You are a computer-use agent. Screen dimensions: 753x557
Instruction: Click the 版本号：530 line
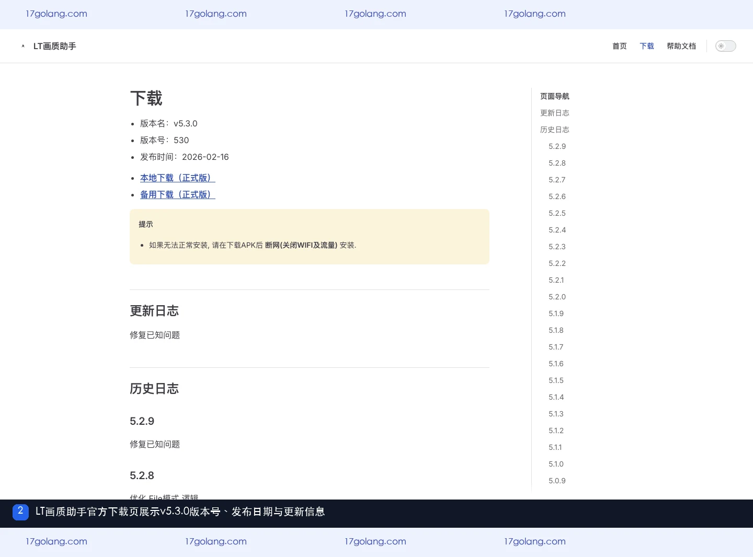[x=165, y=140]
